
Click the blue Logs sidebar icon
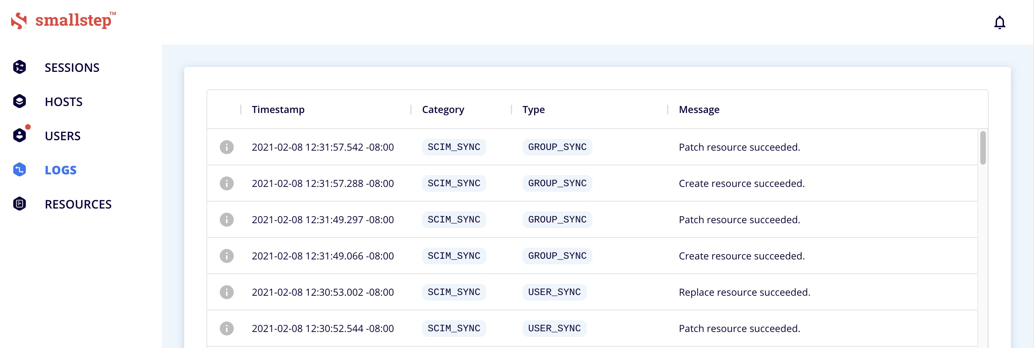[19, 169]
